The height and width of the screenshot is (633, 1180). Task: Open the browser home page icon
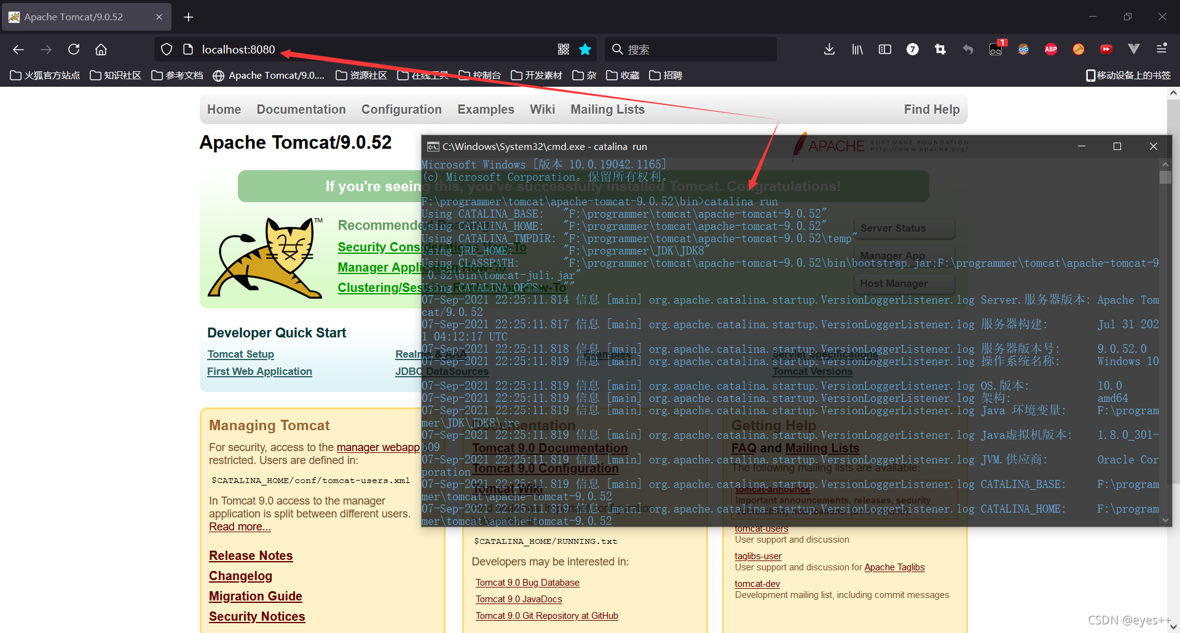(x=101, y=49)
